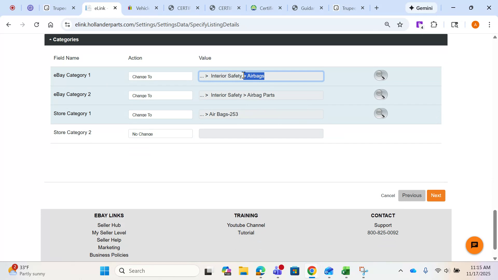Click inside the eBay Category 1 value field
This screenshot has width=498, height=280.
click(x=261, y=76)
